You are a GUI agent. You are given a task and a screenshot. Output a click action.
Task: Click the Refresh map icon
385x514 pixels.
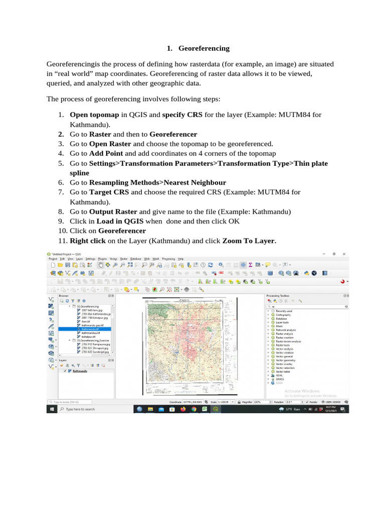(x=210, y=265)
